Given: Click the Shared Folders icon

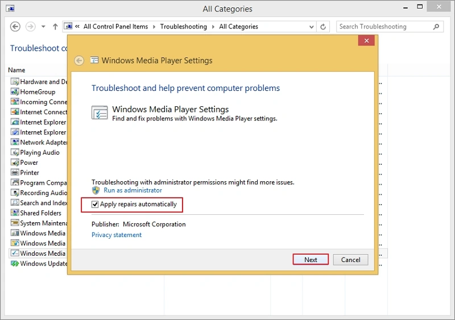Looking at the screenshot, I should click(x=15, y=213).
